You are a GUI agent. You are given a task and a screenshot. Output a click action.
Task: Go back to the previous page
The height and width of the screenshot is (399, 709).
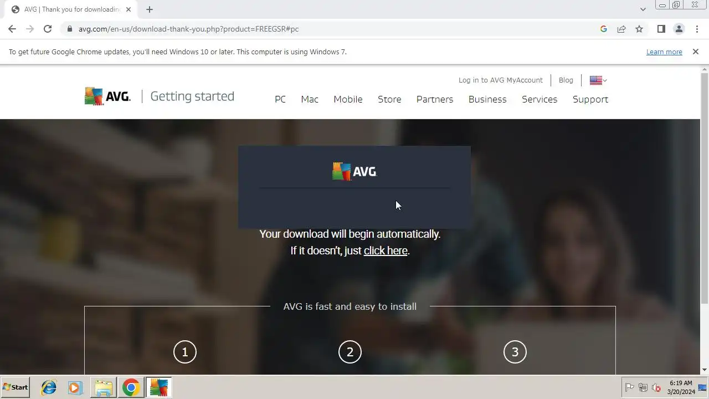pos(12,29)
